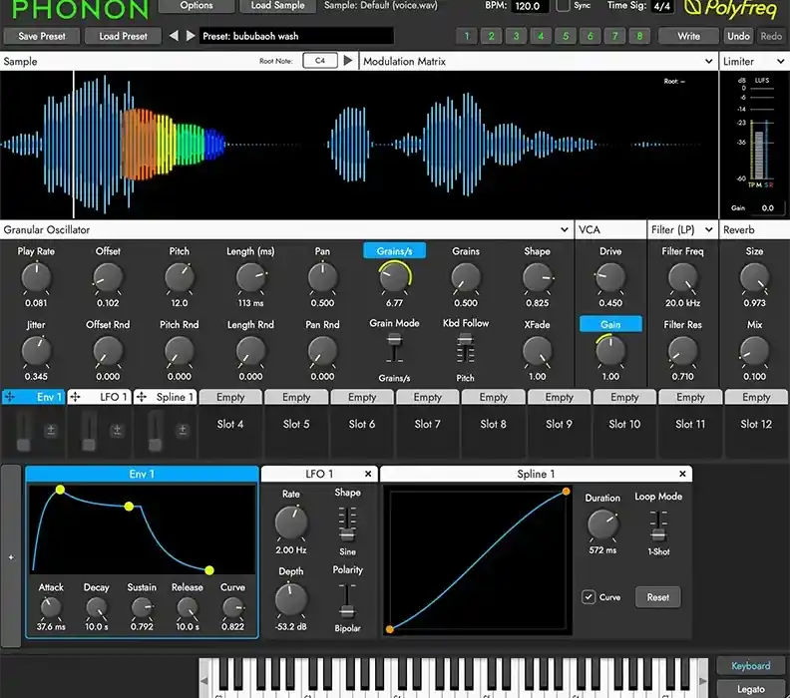
Task: Click the Load Sample button
Action: click(277, 6)
